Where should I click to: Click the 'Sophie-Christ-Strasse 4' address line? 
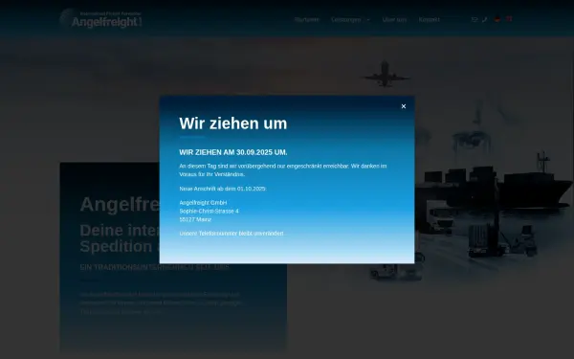[209, 211]
